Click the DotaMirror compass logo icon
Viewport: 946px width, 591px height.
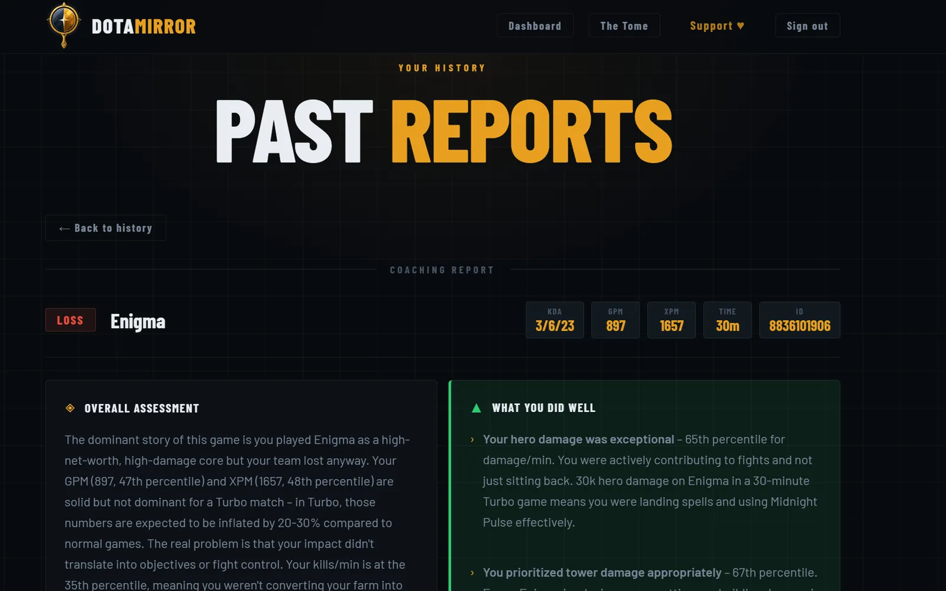64,25
